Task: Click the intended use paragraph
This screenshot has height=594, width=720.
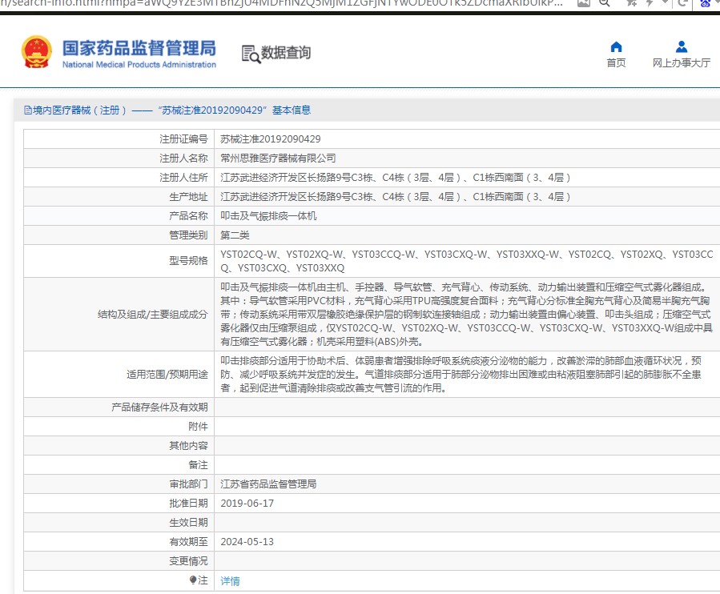Action: (x=461, y=375)
